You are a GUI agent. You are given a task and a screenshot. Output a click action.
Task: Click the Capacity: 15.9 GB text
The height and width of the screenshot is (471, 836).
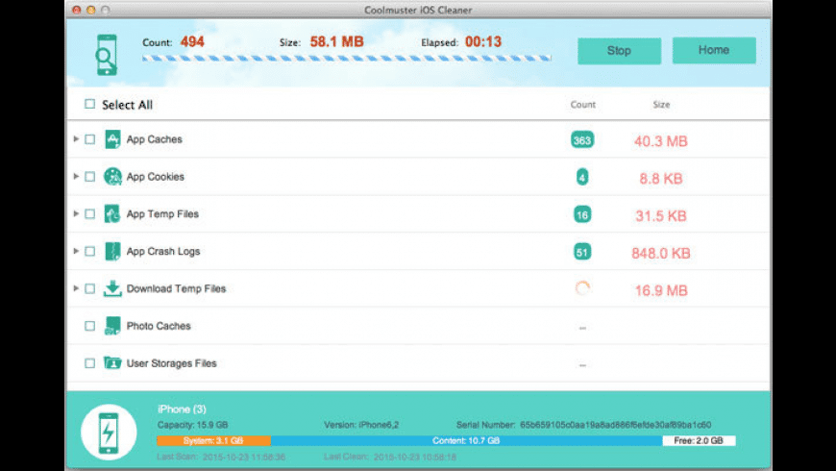coord(192,425)
